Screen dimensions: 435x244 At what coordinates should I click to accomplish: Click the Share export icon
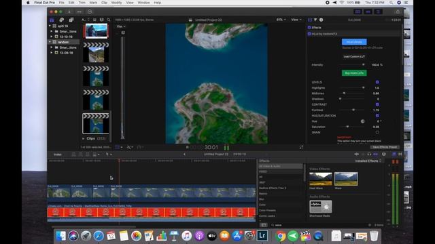click(398, 12)
